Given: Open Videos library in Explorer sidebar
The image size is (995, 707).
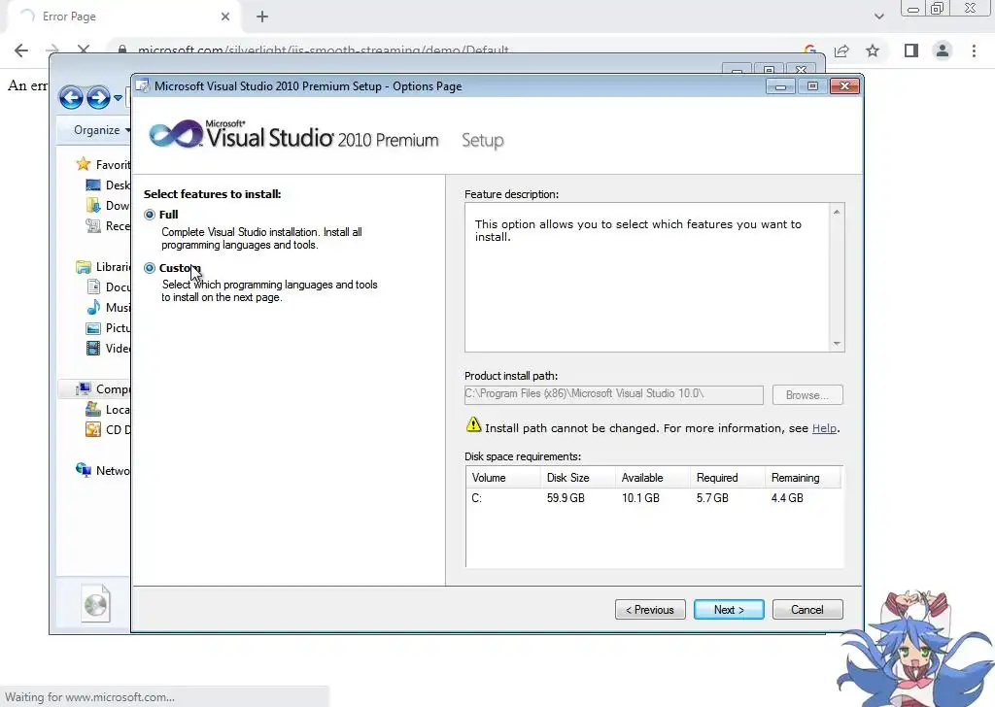Looking at the screenshot, I should pyautogui.click(x=108, y=348).
